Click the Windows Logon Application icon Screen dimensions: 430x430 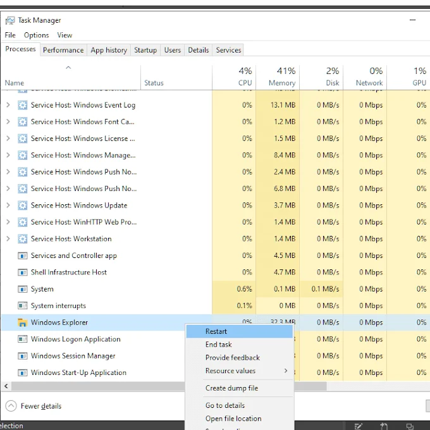(x=23, y=339)
